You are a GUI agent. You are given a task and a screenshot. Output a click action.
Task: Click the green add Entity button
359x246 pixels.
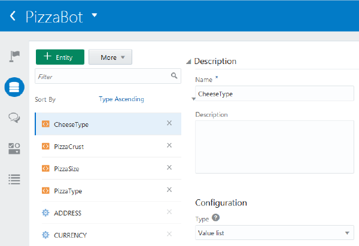[x=60, y=57]
